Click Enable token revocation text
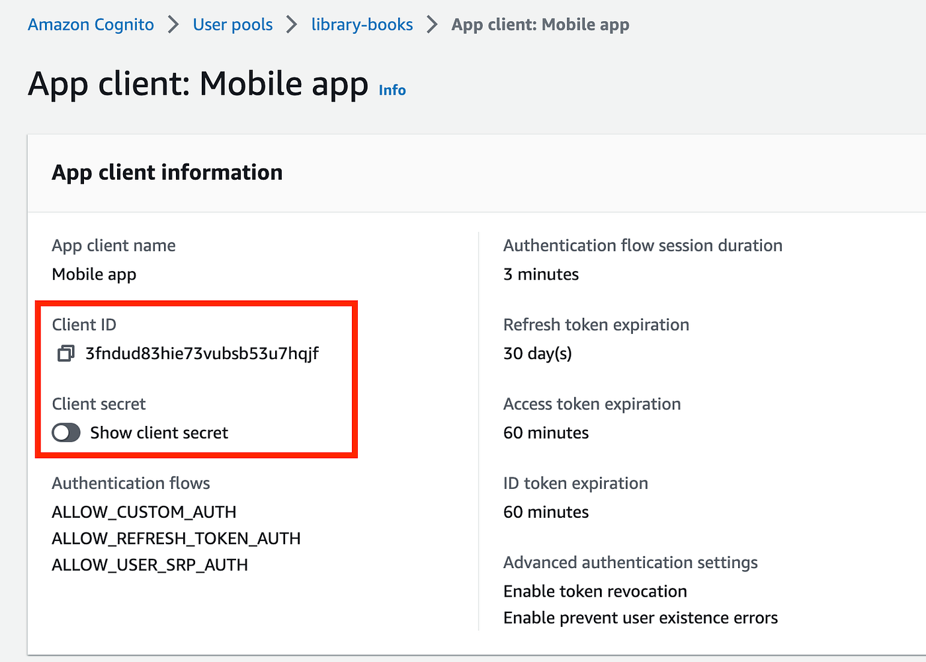926x662 pixels. 595,591
